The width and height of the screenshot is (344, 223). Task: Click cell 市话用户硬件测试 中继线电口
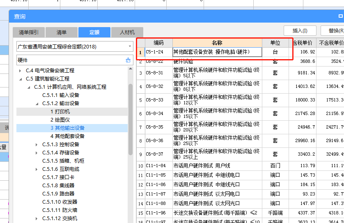coord(217,175)
